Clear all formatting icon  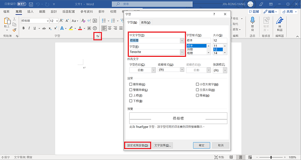pos(83,20)
